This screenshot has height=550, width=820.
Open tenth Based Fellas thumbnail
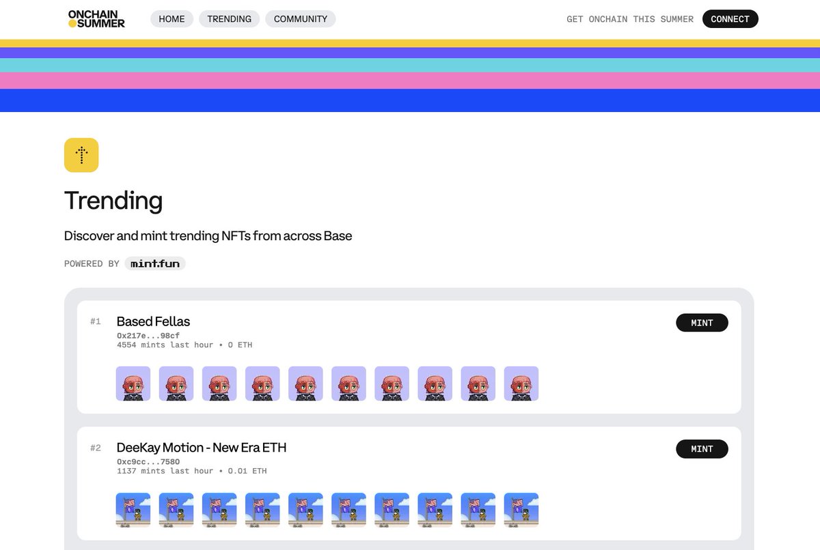tap(521, 383)
